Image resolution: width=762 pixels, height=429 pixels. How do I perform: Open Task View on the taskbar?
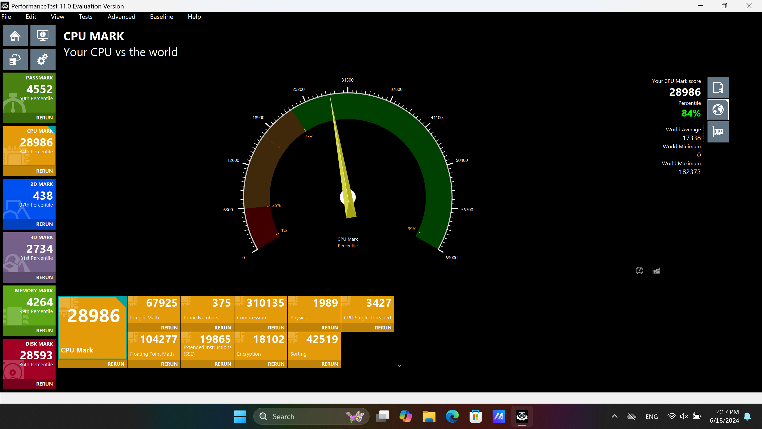tap(383, 417)
